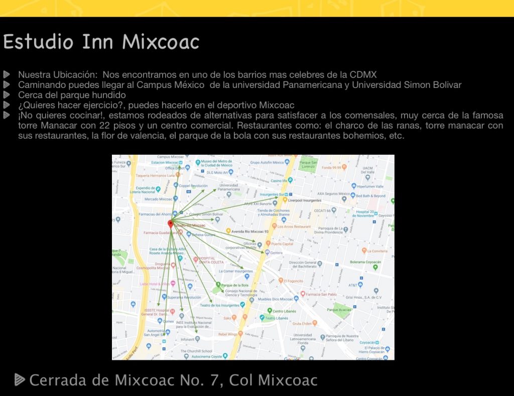Viewport: 514px width, 396px height.
Task: Click the Parque San Lorenzo label on map
Action: [308, 164]
